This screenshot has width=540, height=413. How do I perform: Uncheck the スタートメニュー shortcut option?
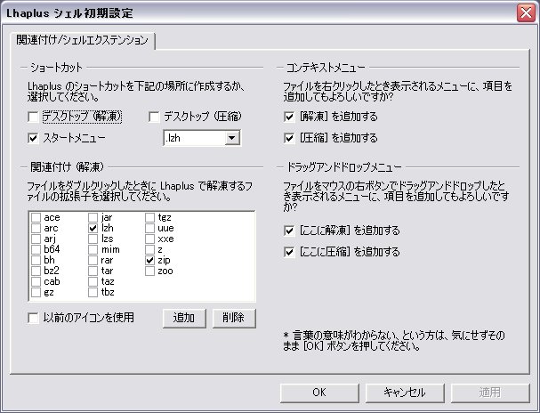[33, 139]
